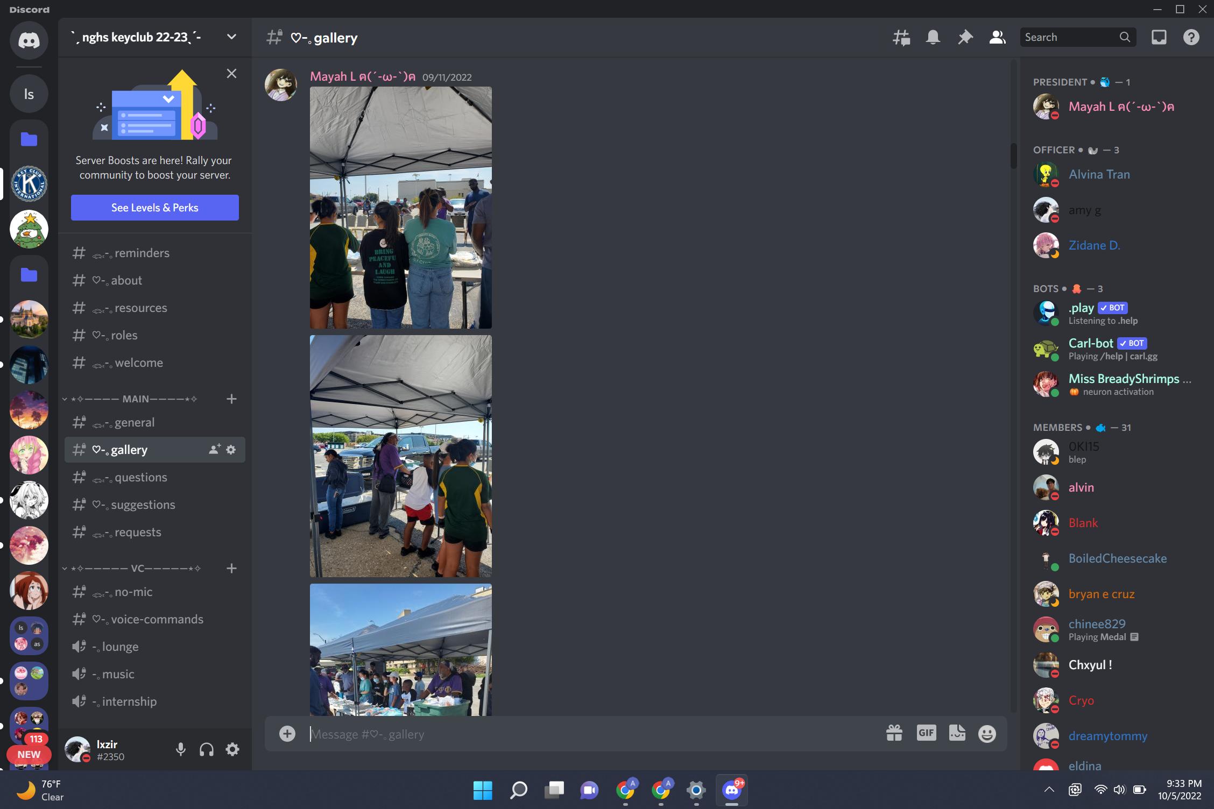
Task: Open the emoji picker smiley
Action: click(987, 734)
